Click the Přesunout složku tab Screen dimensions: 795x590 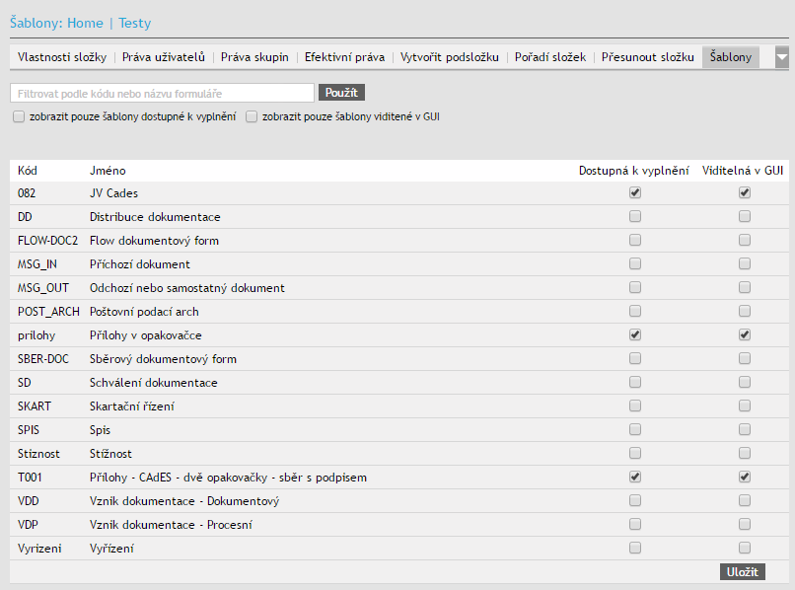pos(648,57)
